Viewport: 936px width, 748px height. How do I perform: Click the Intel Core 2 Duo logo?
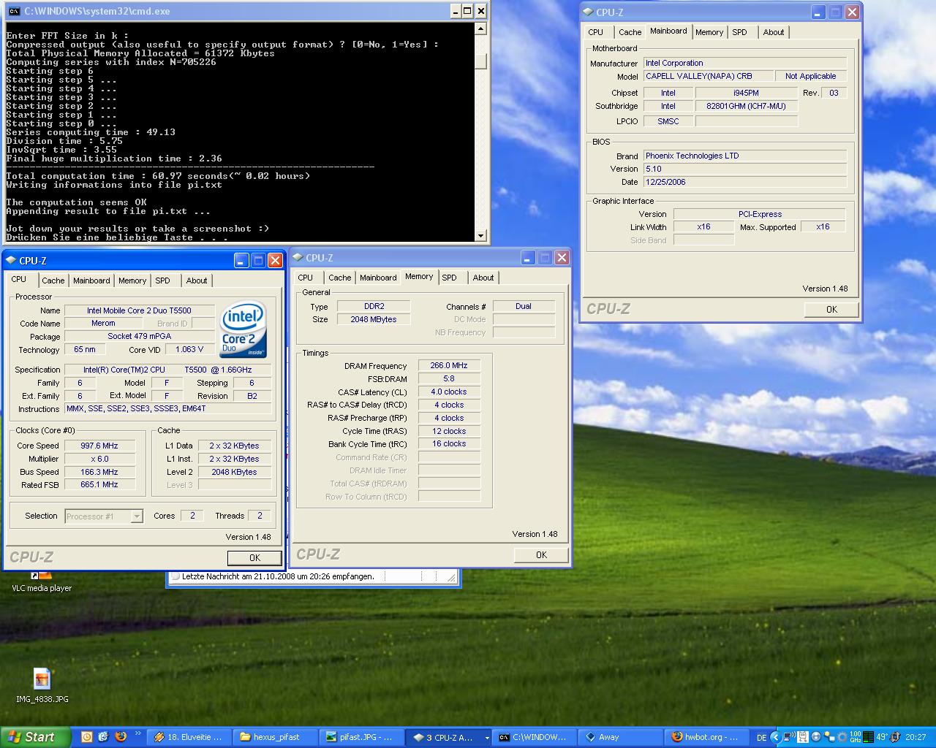point(244,329)
